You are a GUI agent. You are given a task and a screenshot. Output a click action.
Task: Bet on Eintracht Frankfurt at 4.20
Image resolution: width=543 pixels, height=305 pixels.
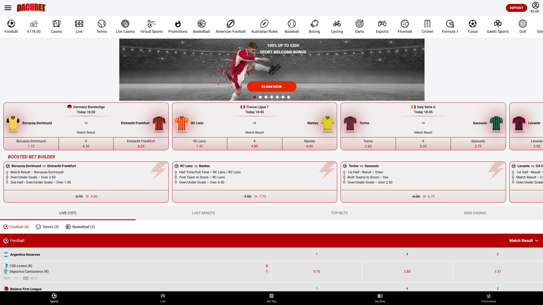click(141, 144)
